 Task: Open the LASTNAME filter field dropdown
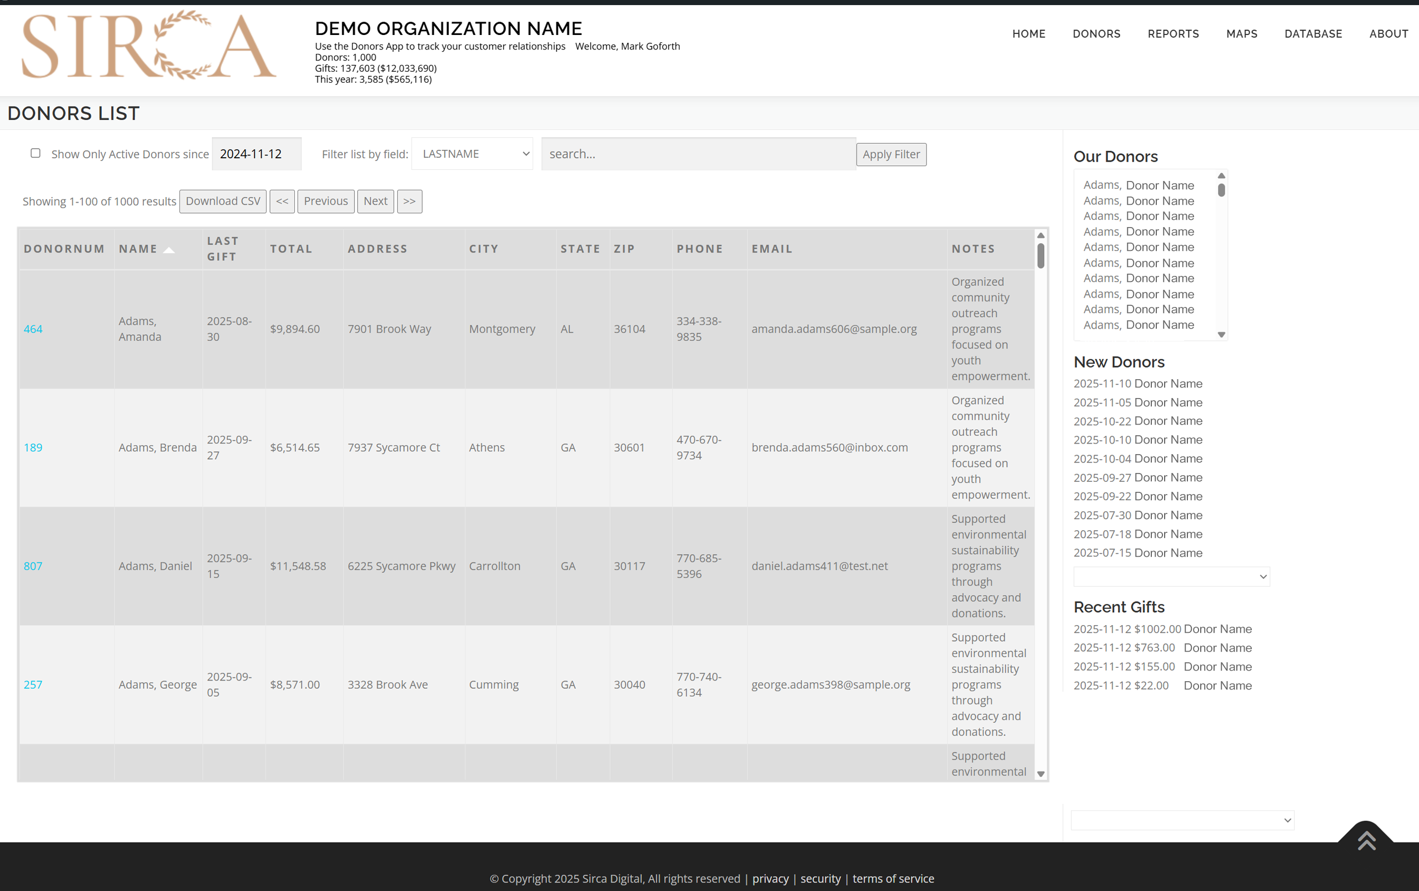click(x=472, y=154)
